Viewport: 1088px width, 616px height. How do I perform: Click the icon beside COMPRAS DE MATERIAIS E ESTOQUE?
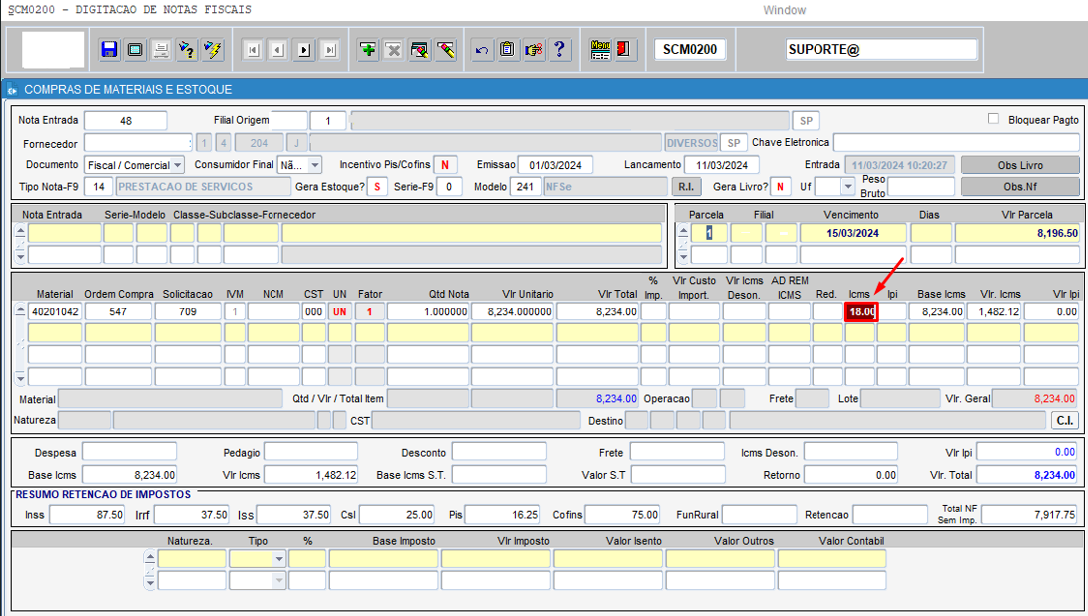click(12, 90)
